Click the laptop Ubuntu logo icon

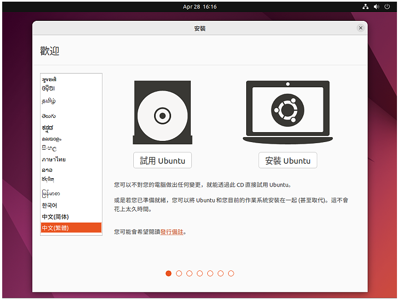(288, 112)
